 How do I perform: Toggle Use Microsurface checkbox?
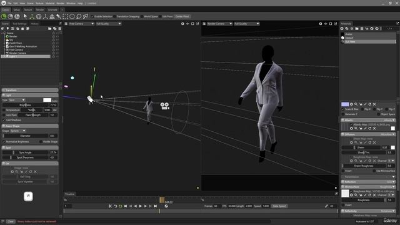[x=374, y=171]
